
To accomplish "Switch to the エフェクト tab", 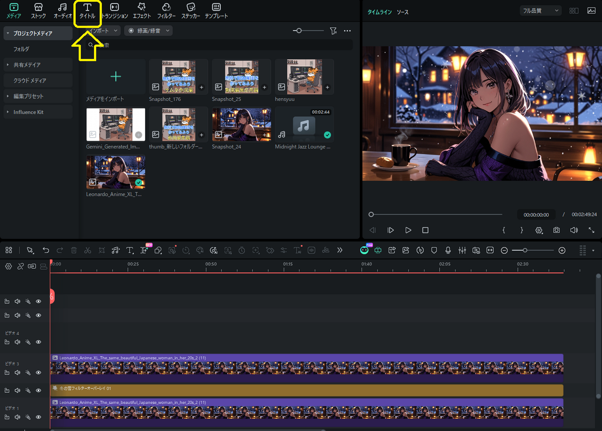I will 141,10.
